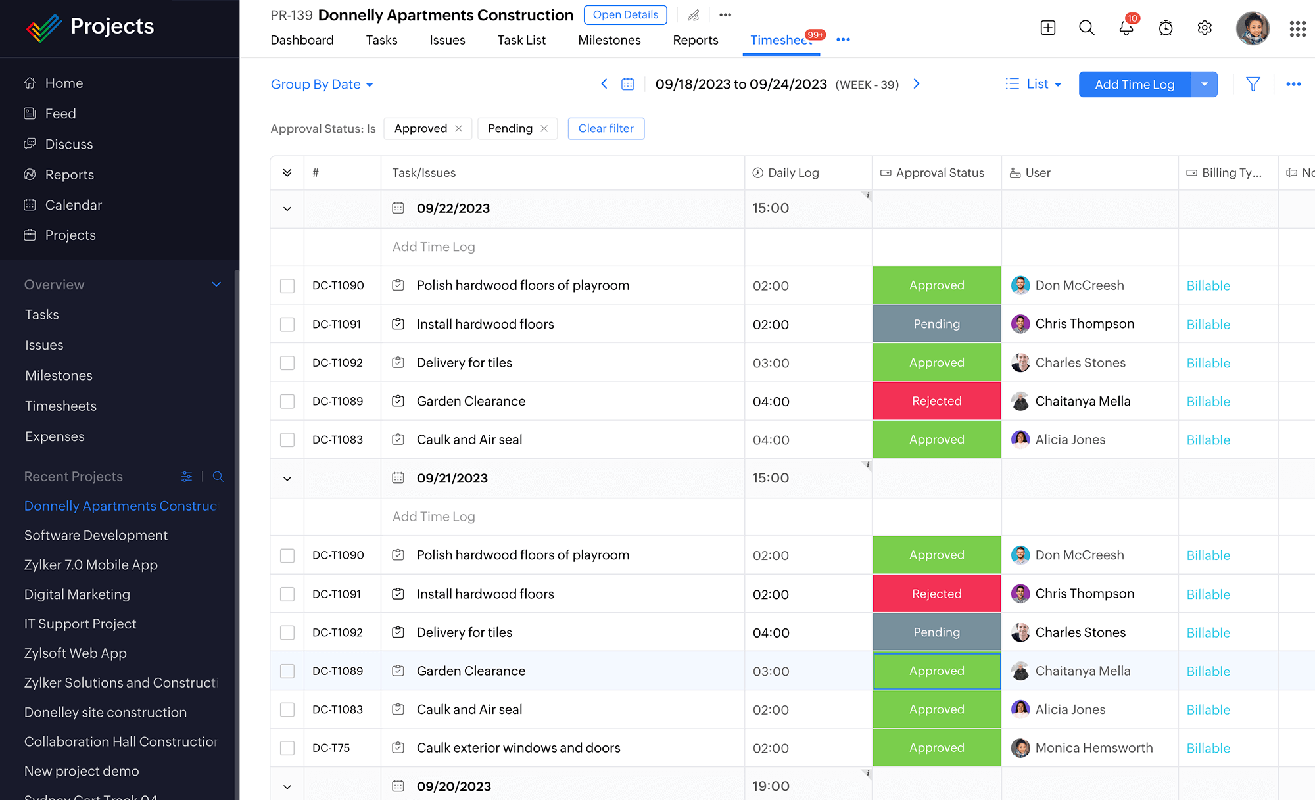This screenshot has height=800, width=1315.
Task: Toggle checkbox for DC-T1092 Delivery for tiles
Action: coord(287,362)
